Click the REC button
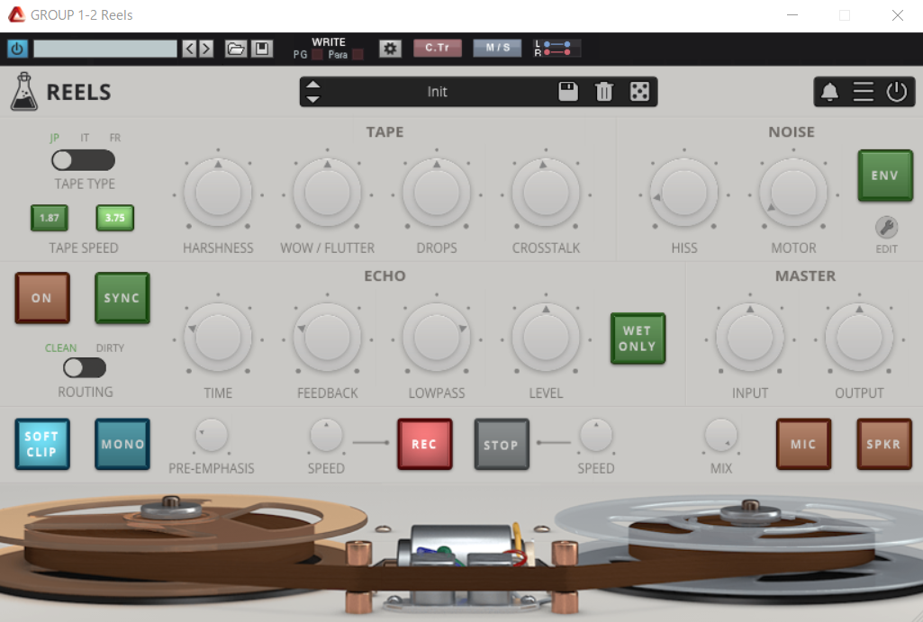Viewport: 923px width, 622px height. [424, 445]
